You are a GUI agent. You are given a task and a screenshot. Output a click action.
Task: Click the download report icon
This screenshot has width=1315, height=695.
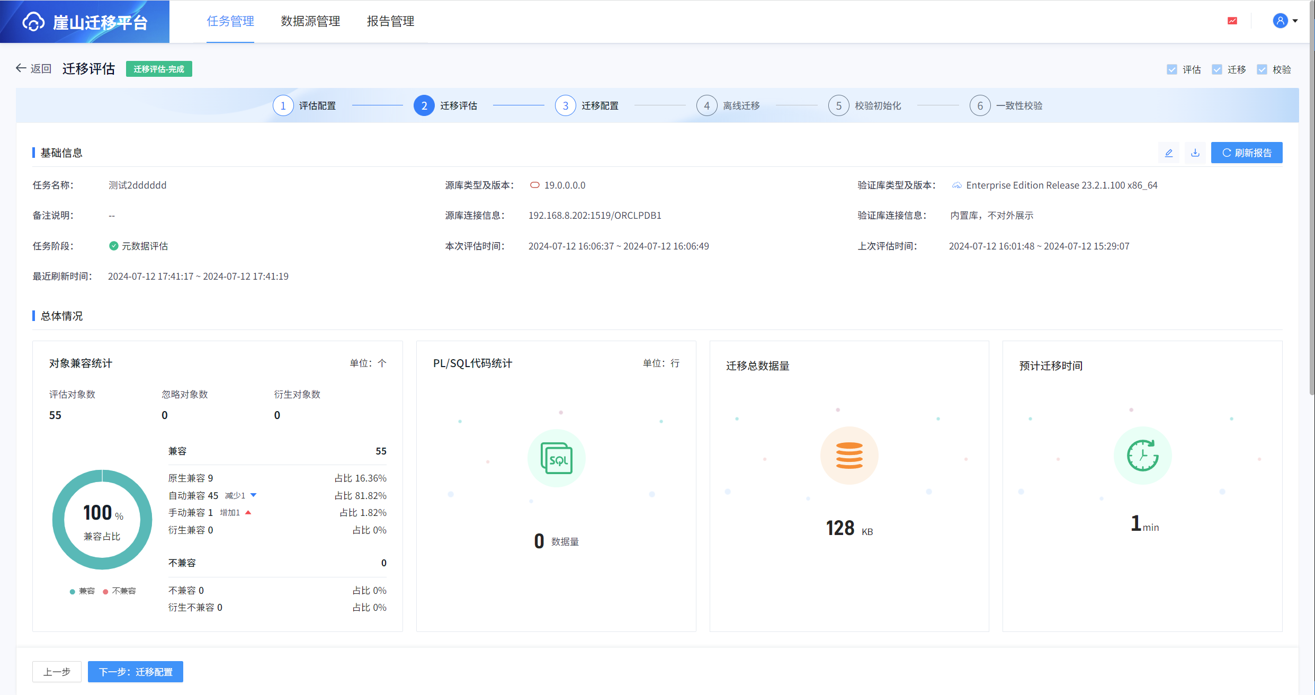click(x=1195, y=153)
